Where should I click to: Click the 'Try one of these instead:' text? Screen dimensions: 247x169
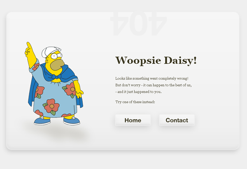[x=135, y=102]
